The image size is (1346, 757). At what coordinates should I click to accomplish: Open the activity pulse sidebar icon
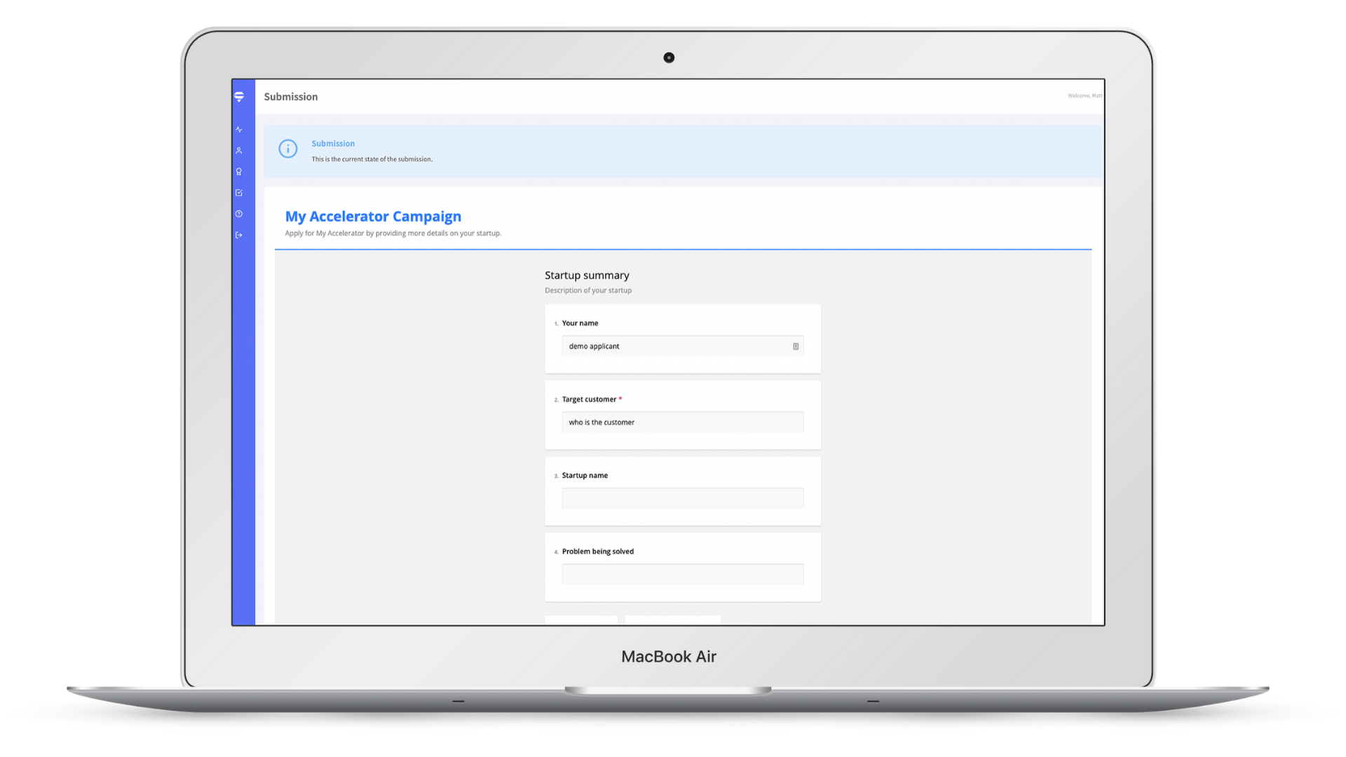(x=239, y=130)
